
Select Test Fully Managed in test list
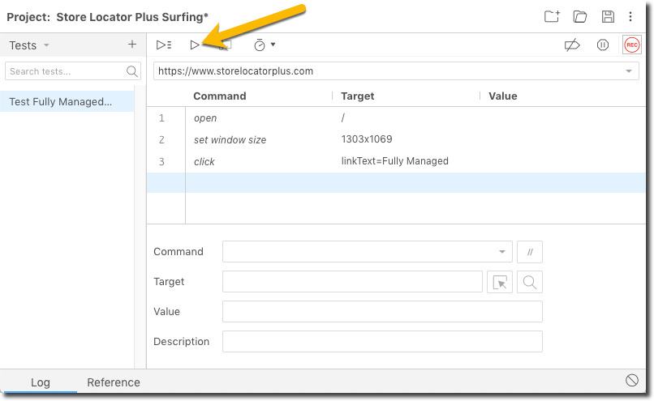tap(61, 102)
